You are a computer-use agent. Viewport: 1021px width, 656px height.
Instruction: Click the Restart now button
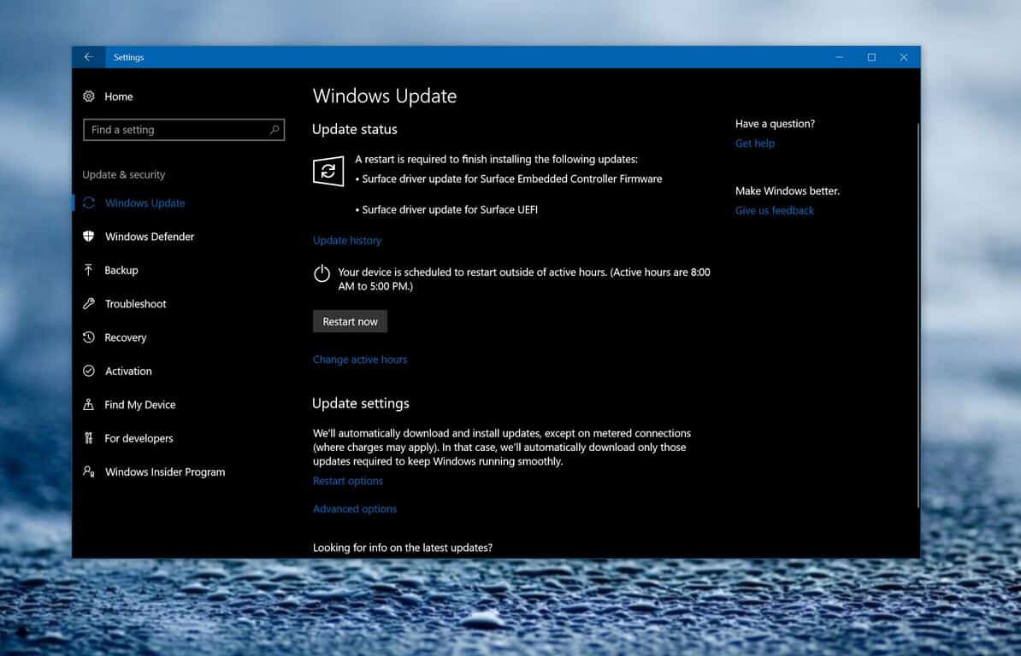[x=350, y=321]
